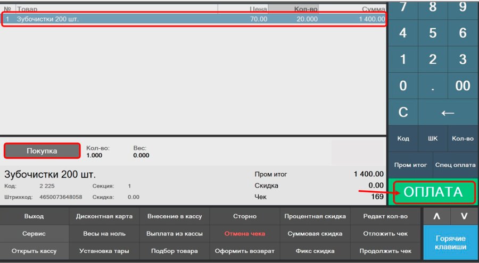Tap Редакт кол-во button

tap(385, 216)
